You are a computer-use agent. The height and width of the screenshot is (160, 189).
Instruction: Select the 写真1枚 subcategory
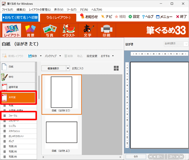pyautogui.click(x=19, y=146)
